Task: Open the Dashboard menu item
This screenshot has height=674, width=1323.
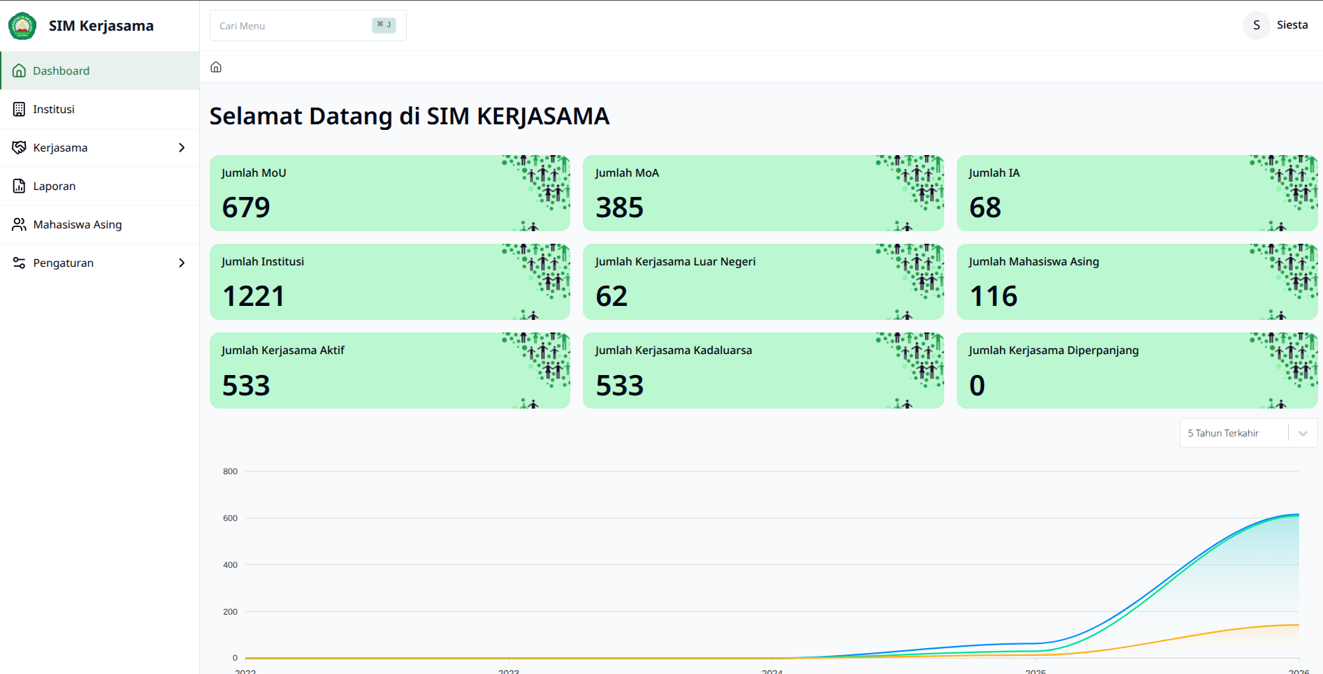Action: pos(99,71)
